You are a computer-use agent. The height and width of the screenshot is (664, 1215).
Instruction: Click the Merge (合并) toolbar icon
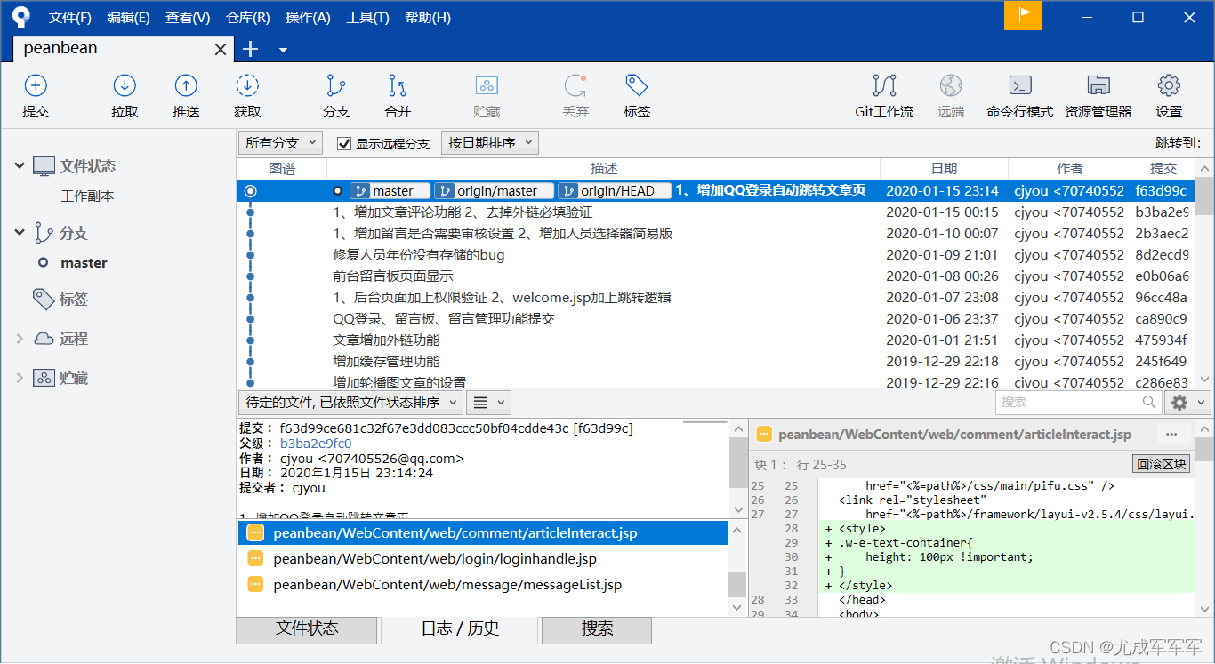click(398, 85)
